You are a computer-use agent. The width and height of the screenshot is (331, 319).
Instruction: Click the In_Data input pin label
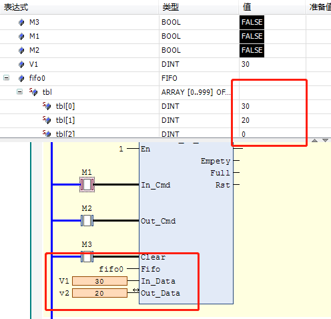click(x=158, y=281)
